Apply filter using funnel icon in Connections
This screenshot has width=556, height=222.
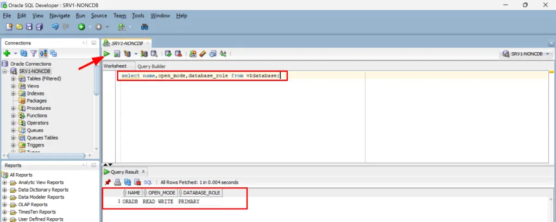[x=33, y=54]
